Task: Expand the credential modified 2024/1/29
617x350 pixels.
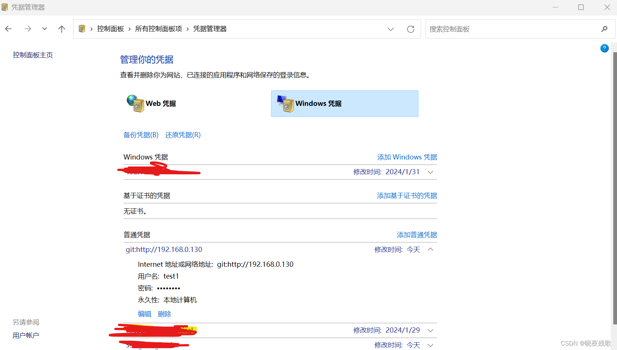Action: [x=430, y=330]
